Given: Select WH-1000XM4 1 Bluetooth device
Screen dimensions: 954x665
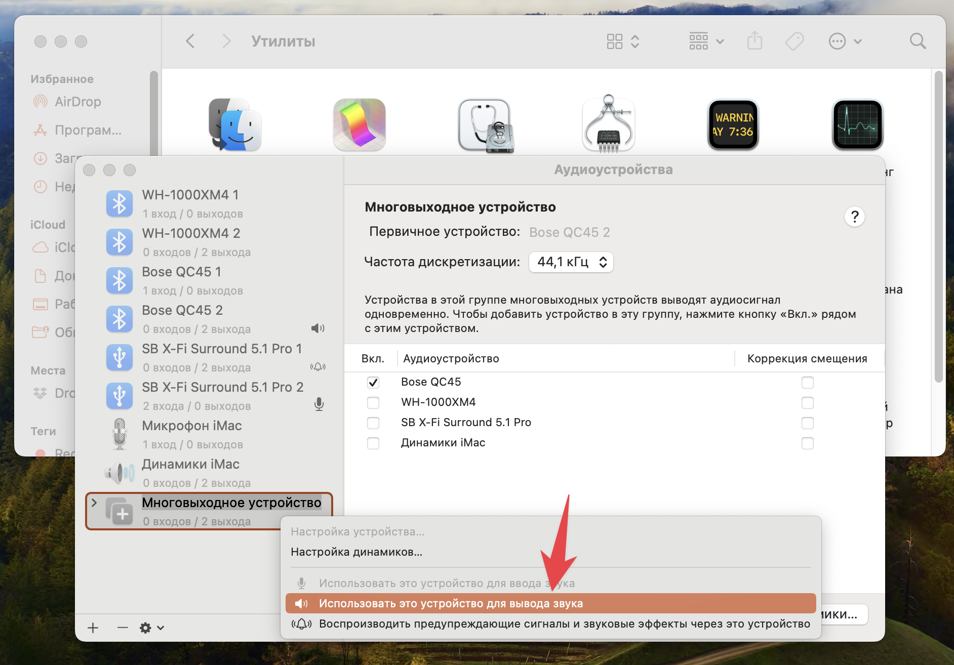Looking at the screenshot, I should (209, 203).
